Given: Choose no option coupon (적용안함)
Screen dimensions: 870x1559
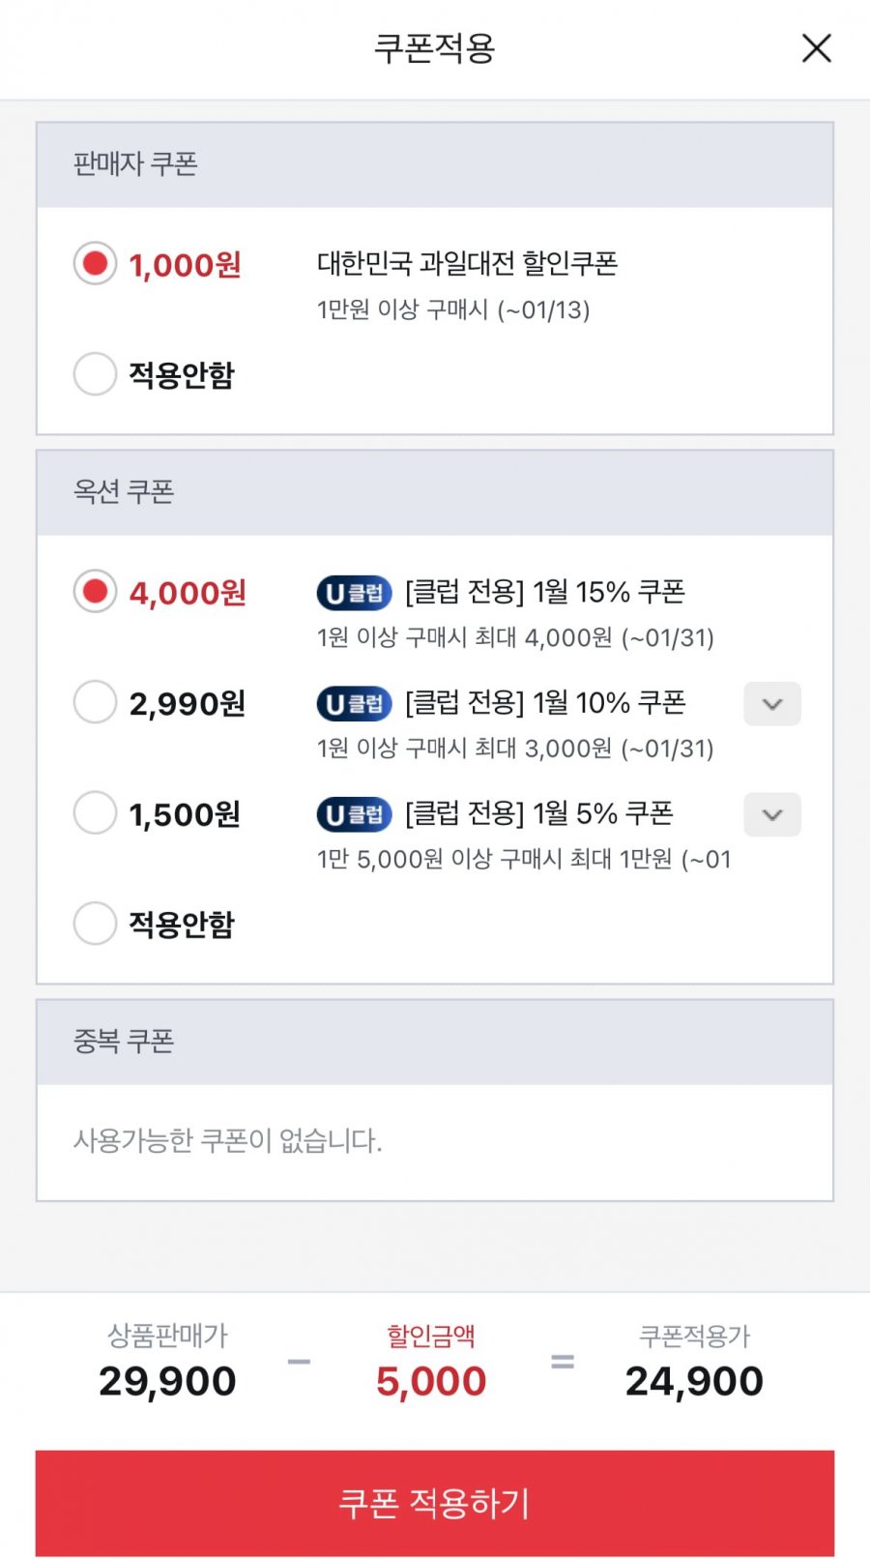Looking at the screenshot, I should click(x=95, y=924).
